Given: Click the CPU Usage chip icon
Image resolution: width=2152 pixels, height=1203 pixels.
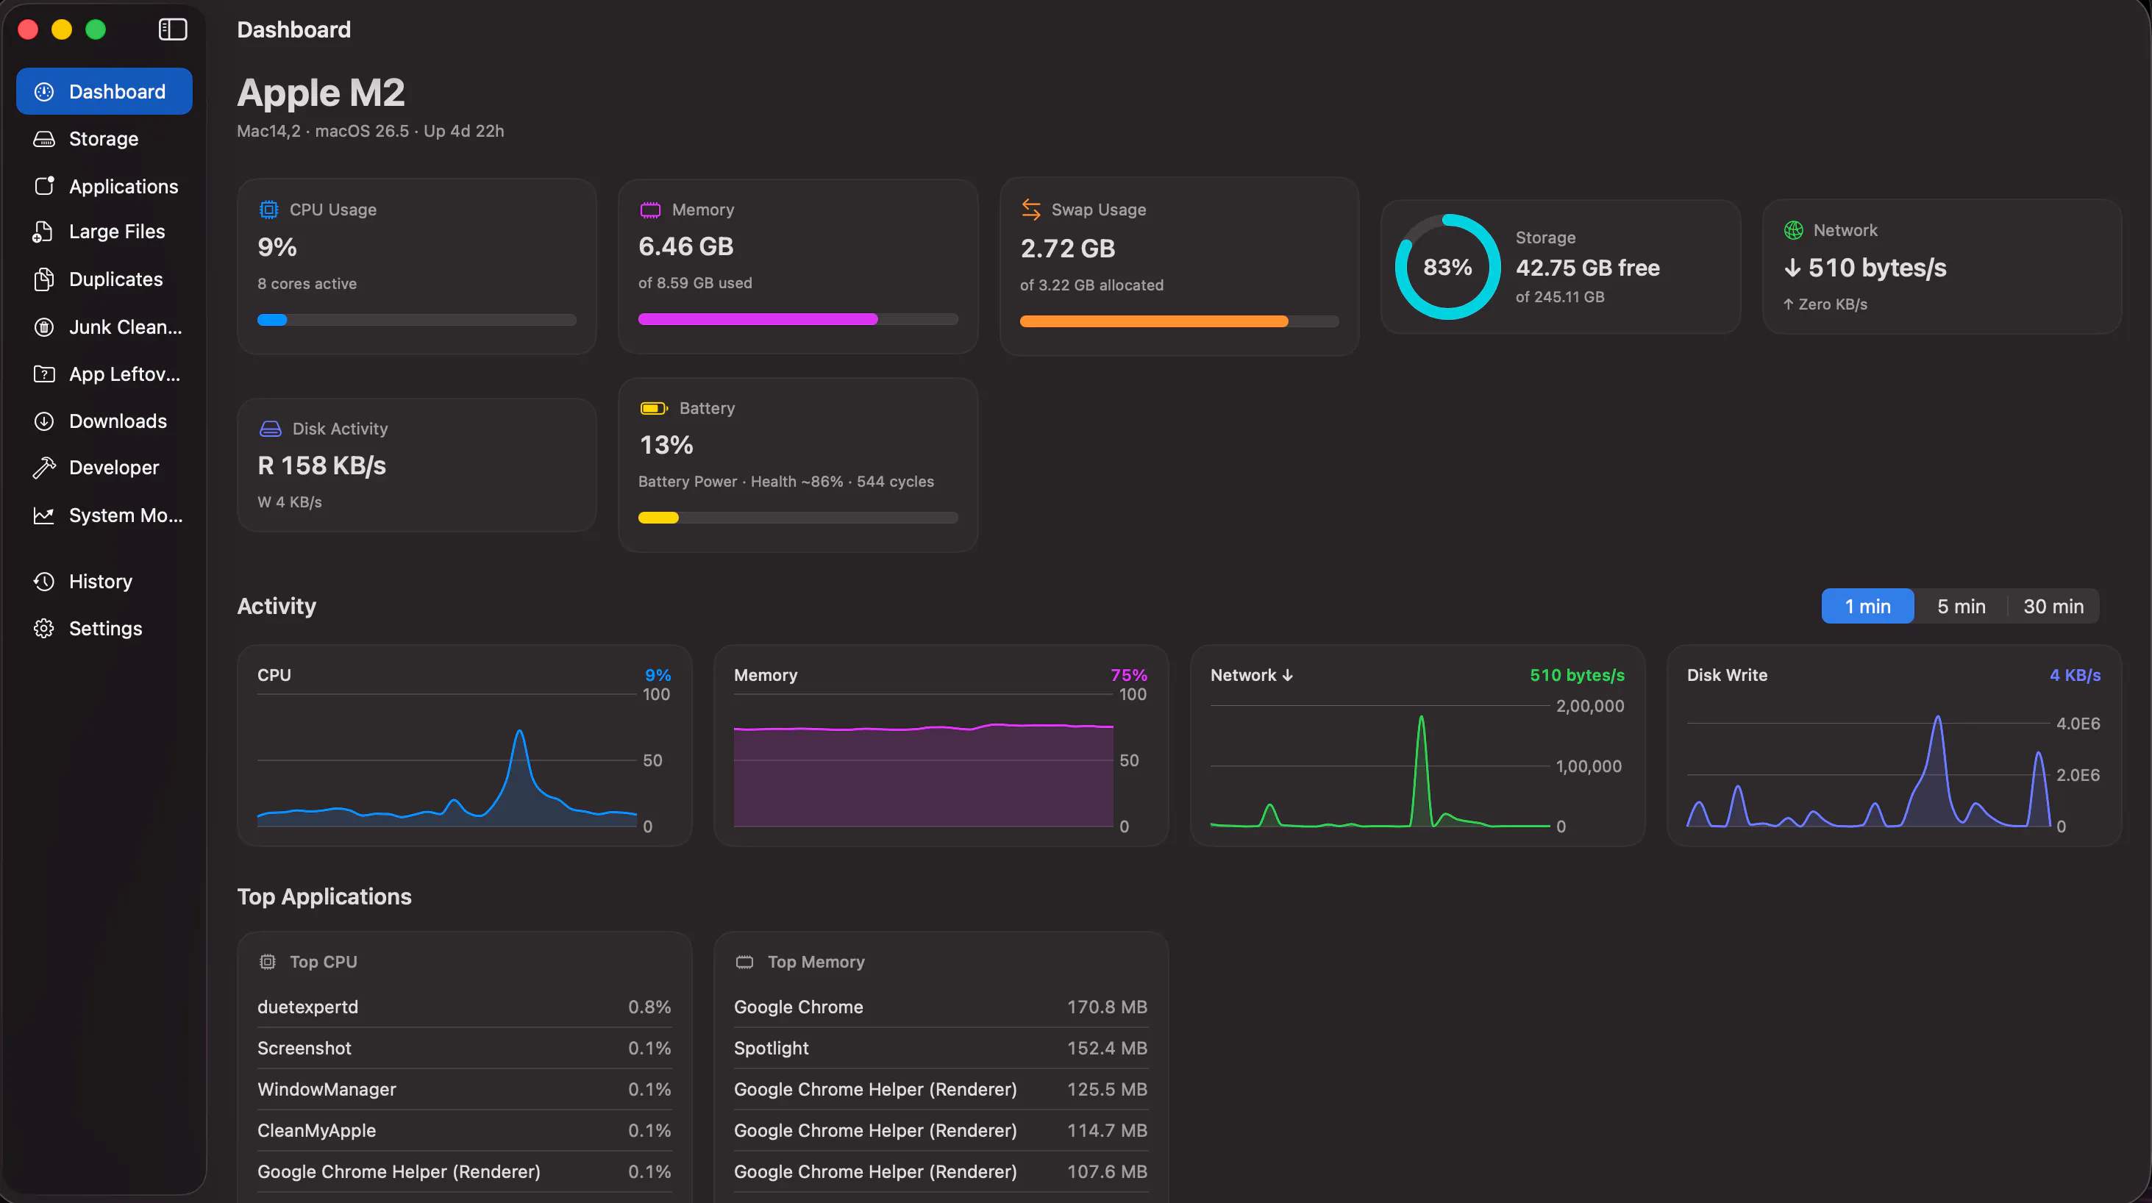Looking at the screenshot, I should (268, 210).
